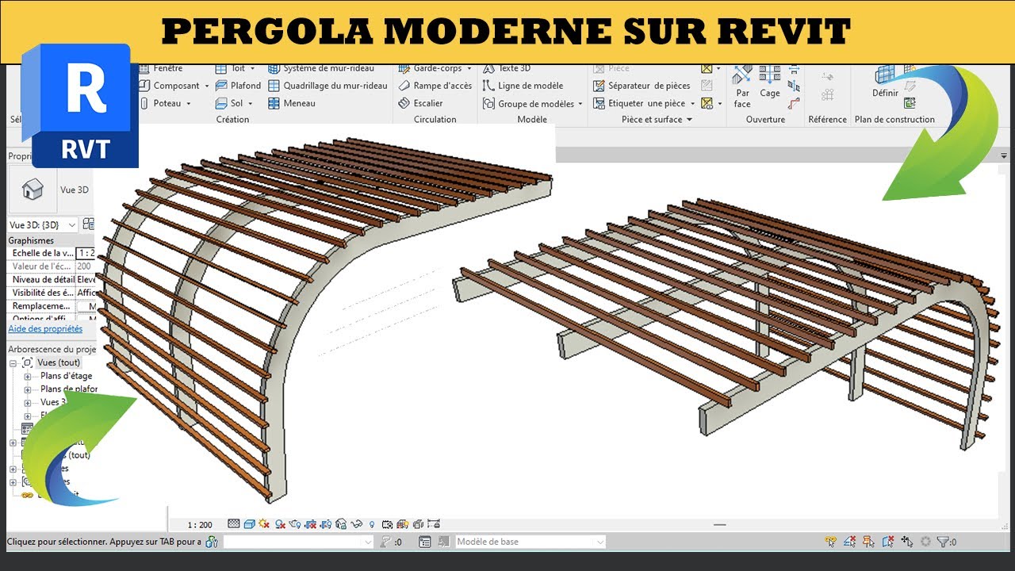Toggle the temporary hide/isolate glasses icon
The height and width of the screenshot is (571, 1015).
coord(358,524)
